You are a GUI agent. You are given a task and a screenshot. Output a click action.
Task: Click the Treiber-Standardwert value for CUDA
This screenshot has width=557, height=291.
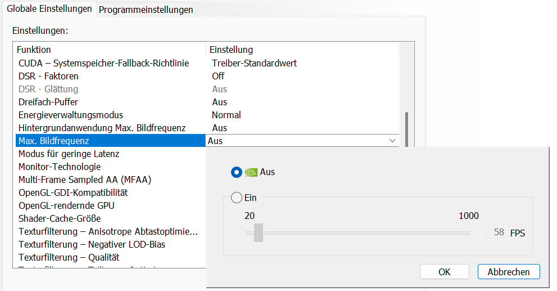(255, 63)
